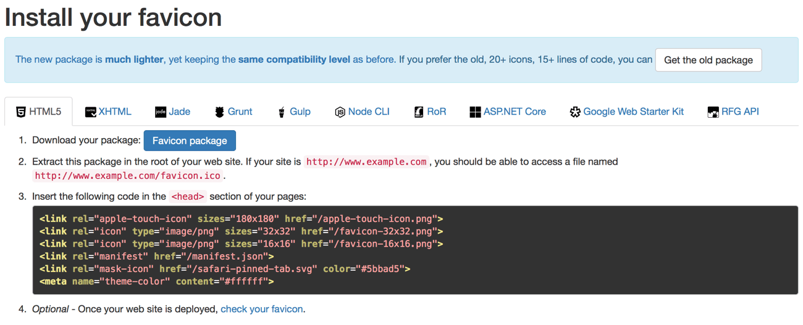Select the Node CLI tab
This screenshot has width=803, height=325.
click(369, 112)
